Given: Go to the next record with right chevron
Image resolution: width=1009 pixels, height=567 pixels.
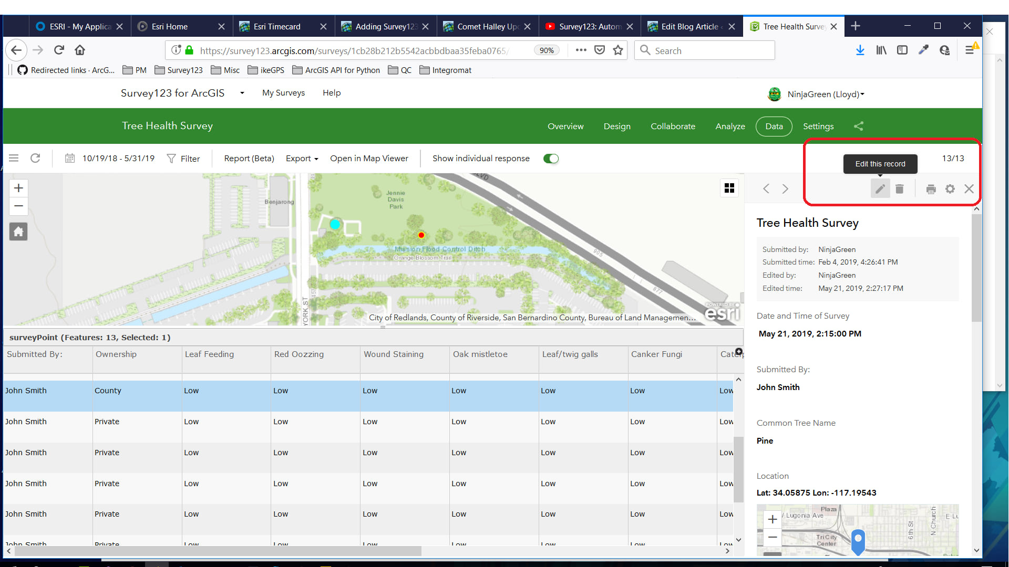Looking at the screenshot, I should [x=785, y=188].
